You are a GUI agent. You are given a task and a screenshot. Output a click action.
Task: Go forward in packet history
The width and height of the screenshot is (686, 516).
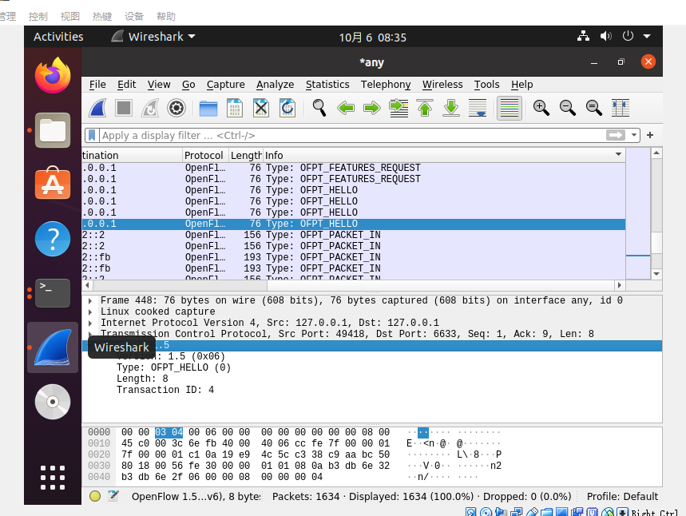click(372, 108)
